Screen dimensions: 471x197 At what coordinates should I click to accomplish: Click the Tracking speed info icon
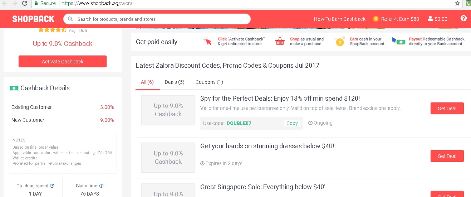coord(52,186)
